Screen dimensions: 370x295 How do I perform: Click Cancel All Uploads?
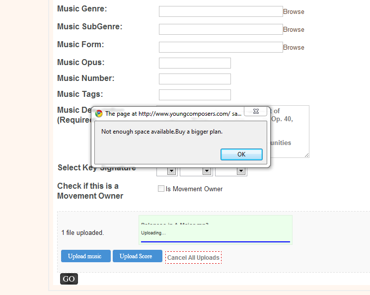(x=194, y=257)
